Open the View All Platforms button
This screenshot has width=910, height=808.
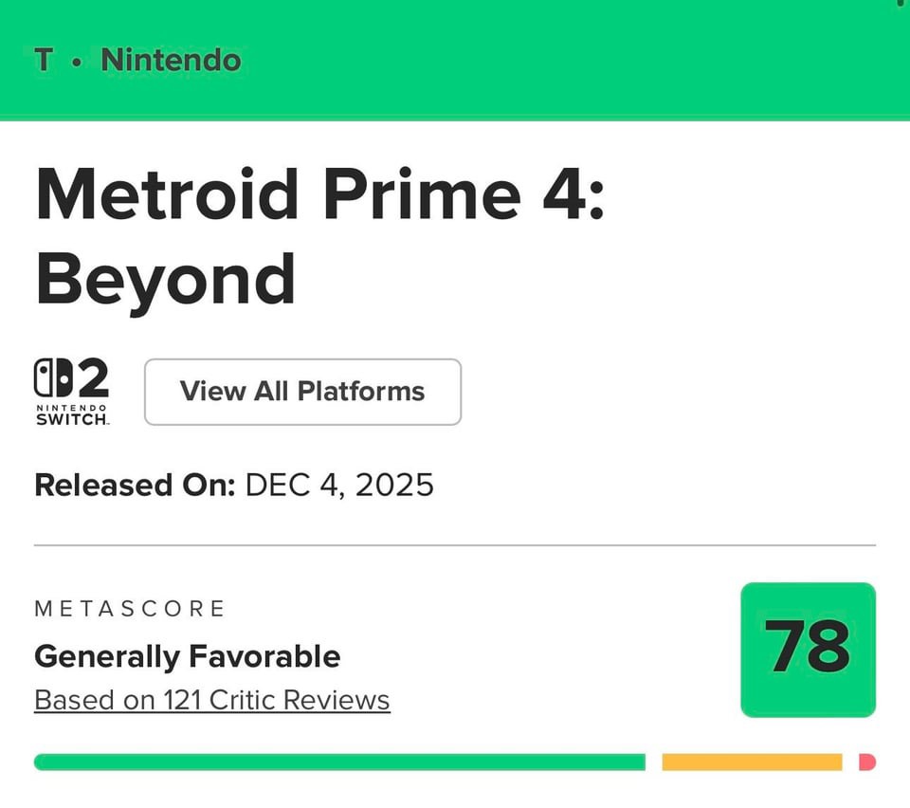click(302, 392)
